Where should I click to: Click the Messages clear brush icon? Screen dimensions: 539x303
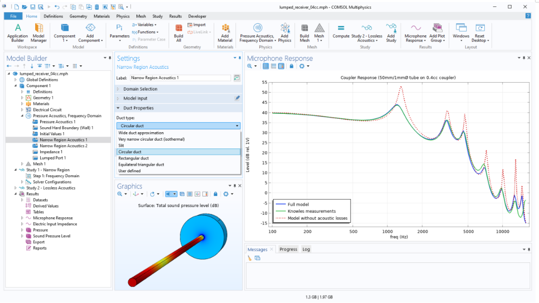pos(249,258)
